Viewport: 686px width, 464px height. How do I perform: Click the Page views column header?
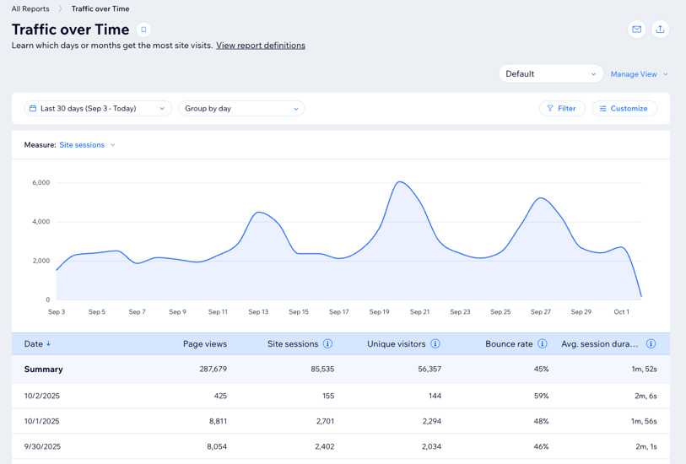[x=204, y=344]
